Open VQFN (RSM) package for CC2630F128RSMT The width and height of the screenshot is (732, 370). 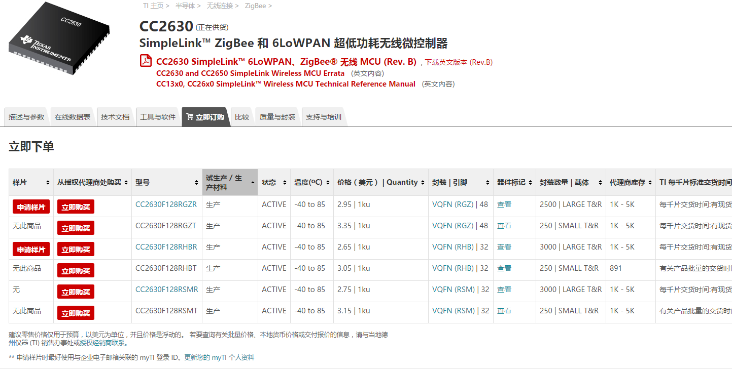point(454,311)
